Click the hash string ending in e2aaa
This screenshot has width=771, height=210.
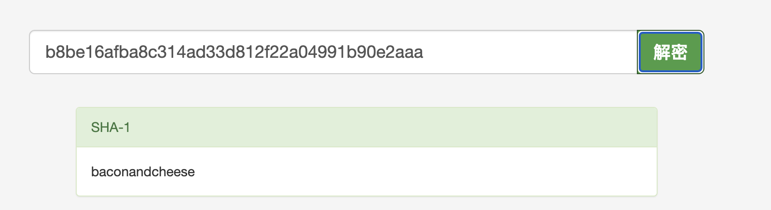point(234,52)
